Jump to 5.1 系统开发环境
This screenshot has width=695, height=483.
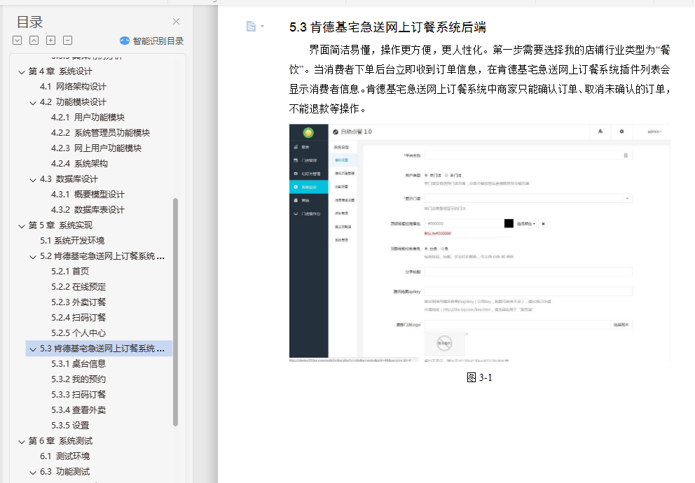[72, 240]
